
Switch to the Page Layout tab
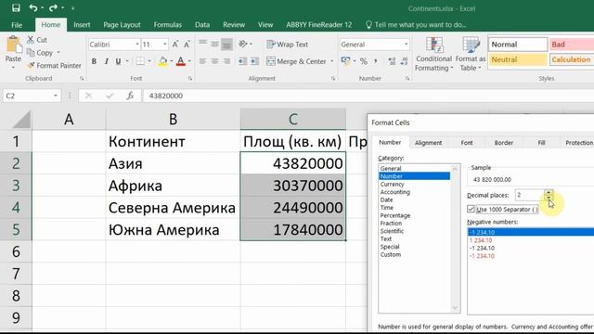[122, 25]
